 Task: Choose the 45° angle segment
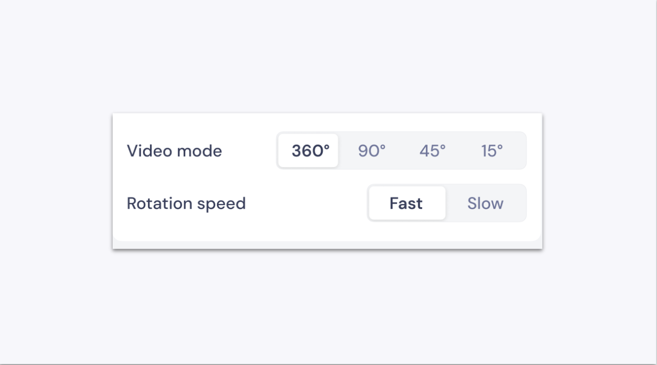point(433,151)
